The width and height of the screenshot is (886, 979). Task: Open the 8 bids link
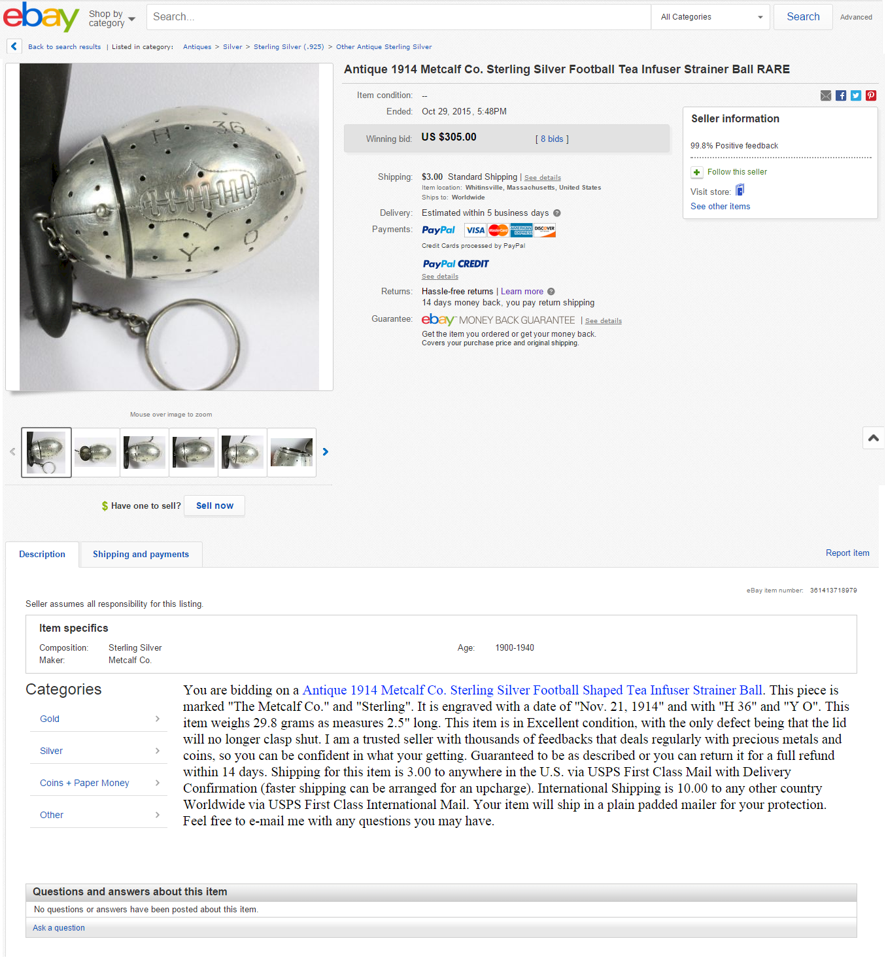[x=552, y=139]
